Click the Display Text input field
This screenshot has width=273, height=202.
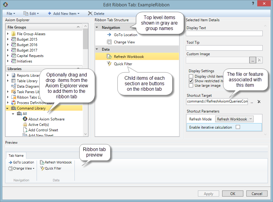click(x=224, y=33)
